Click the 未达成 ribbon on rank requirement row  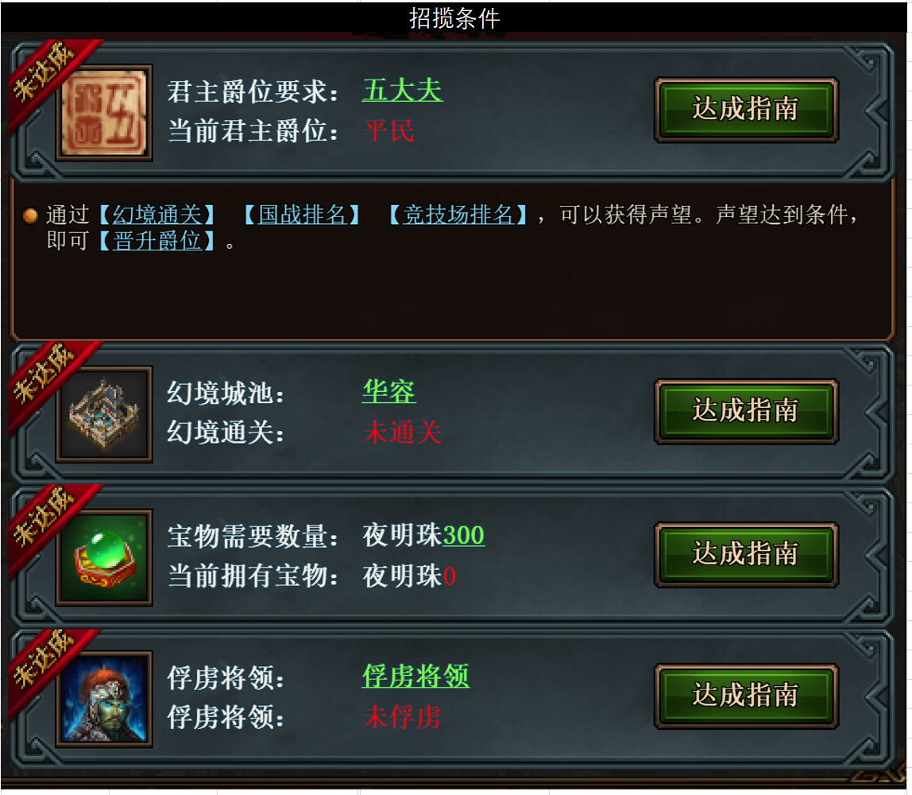pyautogui.click(x=47, y=76)
